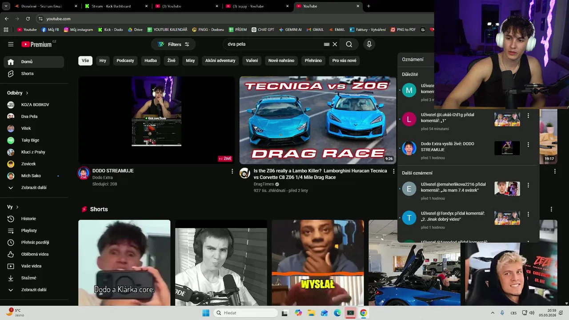Open the Dodo Extra channel avatar
The height and width of the screenshot is (320, 569).
(84, 173)
